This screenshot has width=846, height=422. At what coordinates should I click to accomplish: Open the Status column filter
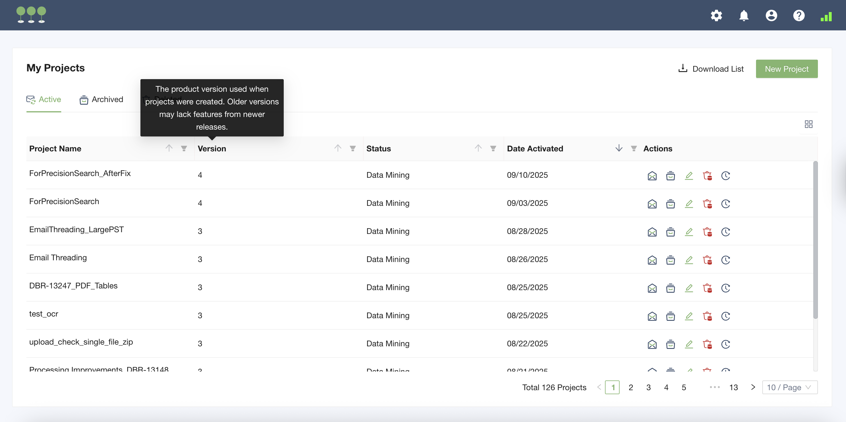point(493,149)
